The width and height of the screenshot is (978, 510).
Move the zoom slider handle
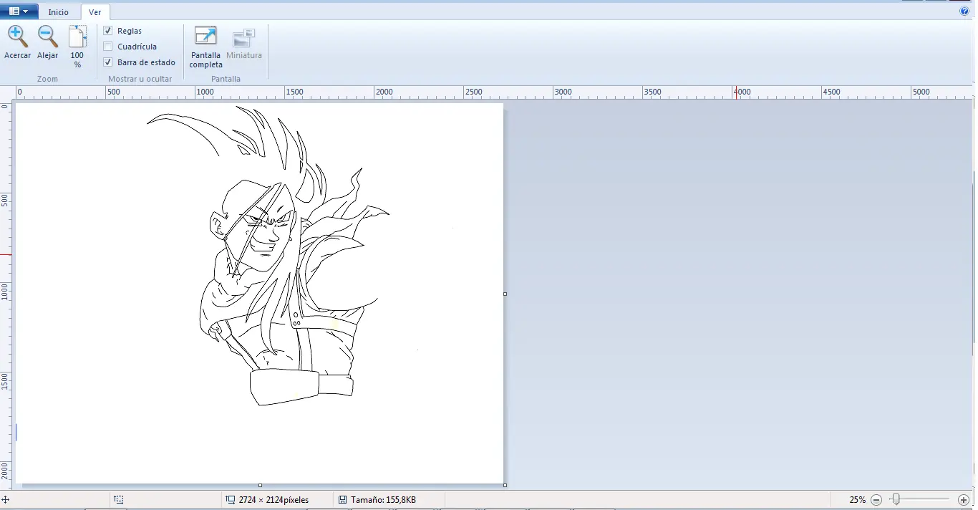895,499
